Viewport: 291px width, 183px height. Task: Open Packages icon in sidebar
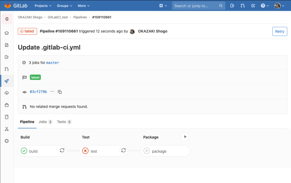(7, 105)
